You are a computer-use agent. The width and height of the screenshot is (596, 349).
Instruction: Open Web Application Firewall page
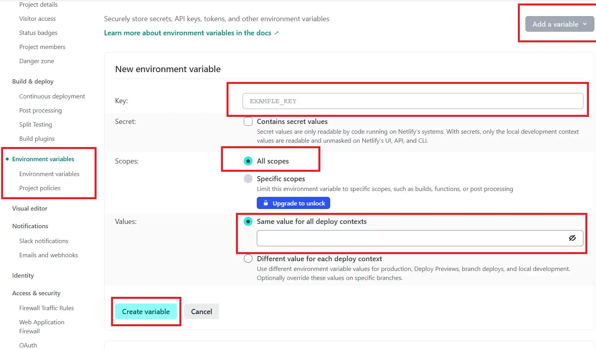click(42, 327)
